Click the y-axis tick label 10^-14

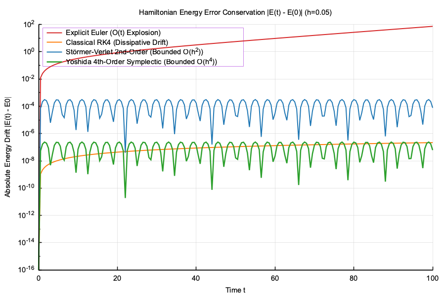point(26,242)
